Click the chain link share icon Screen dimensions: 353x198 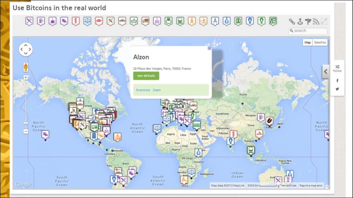pyautogui.click(x=292, y=22)
